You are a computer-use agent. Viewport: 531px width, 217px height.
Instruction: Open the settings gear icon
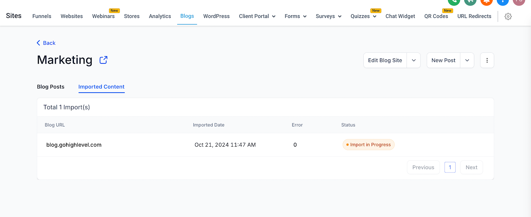click(x=508, y=16)
